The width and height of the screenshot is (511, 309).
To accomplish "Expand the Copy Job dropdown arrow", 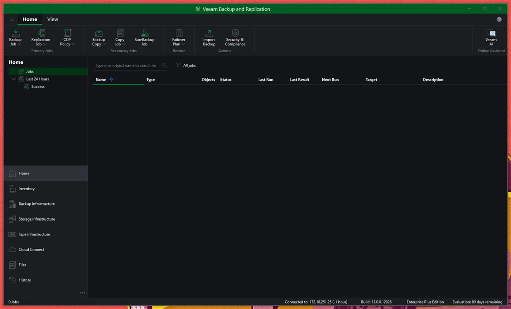I will click(124, 44).
